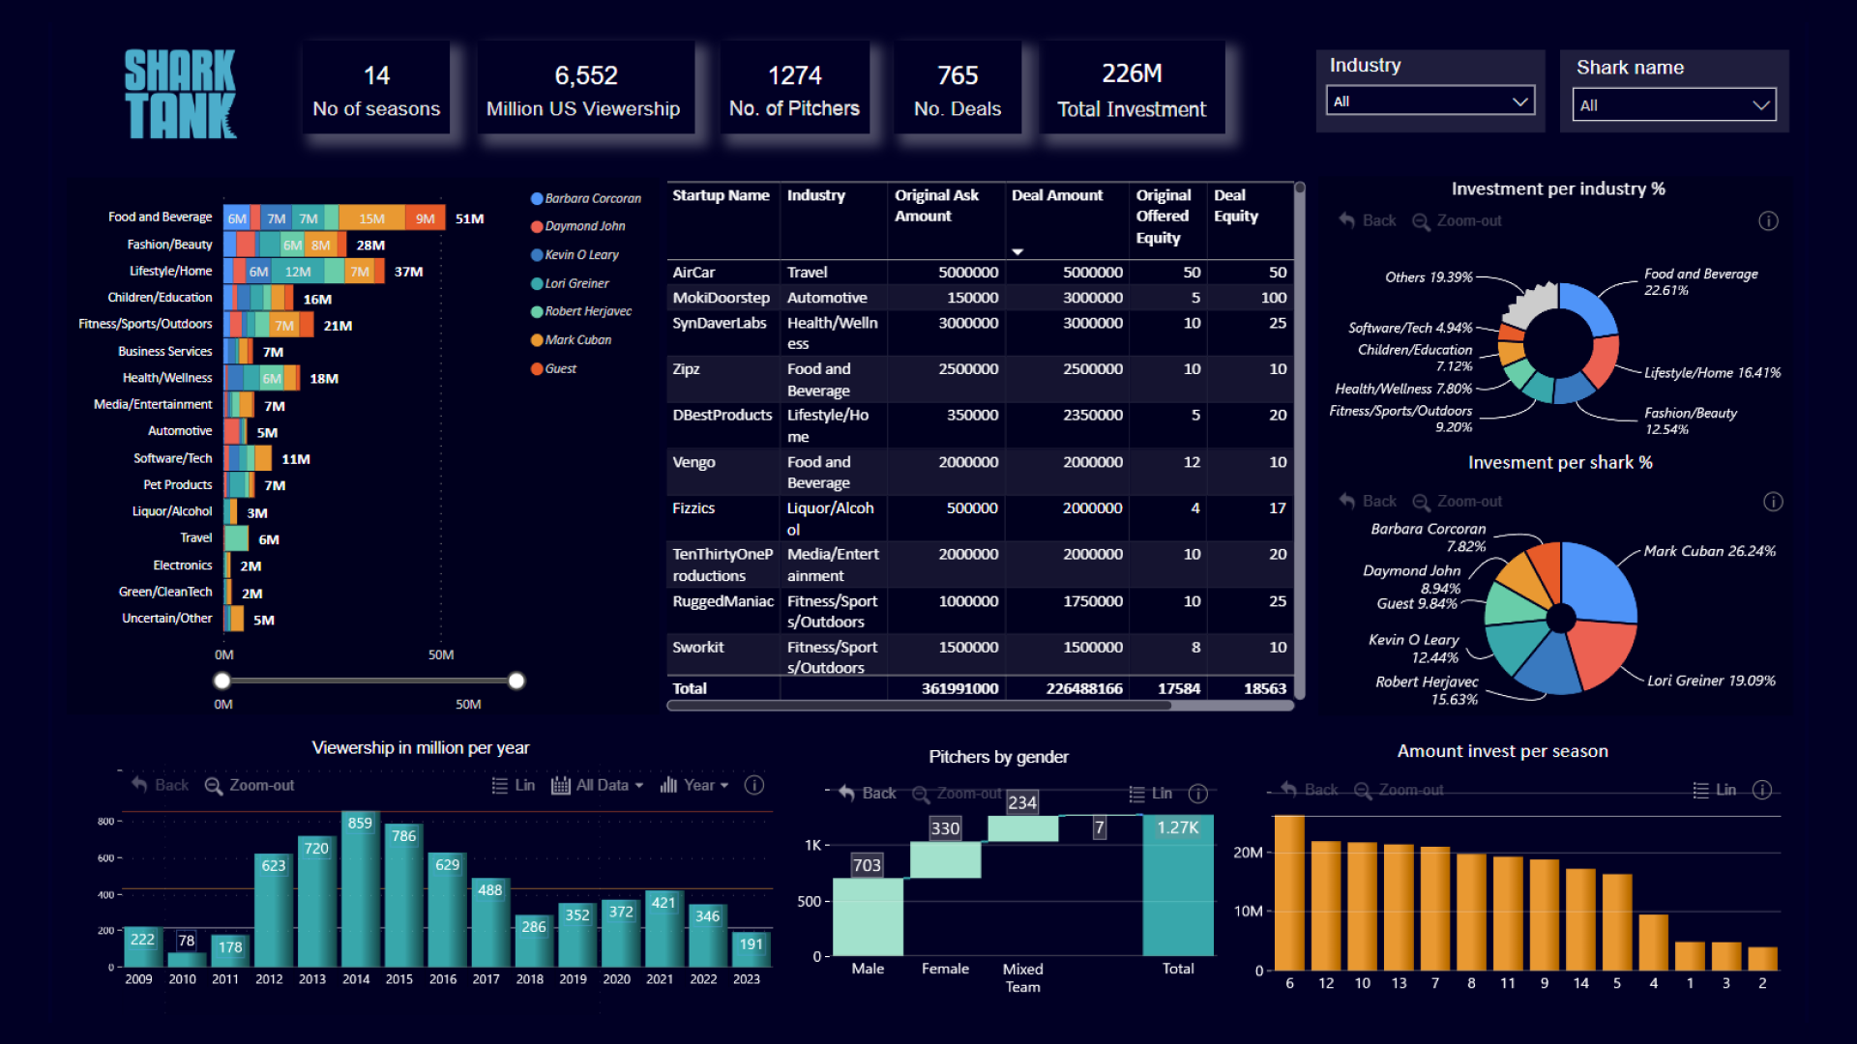Select the Female bar labeled 330
This screenshot has width=1857, height=1044.
click(945, 859)
